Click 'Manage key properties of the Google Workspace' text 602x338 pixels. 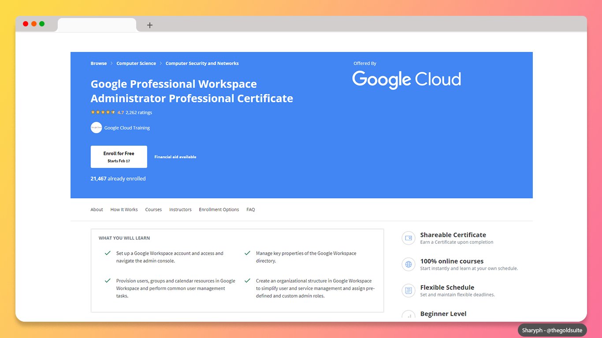306,257
